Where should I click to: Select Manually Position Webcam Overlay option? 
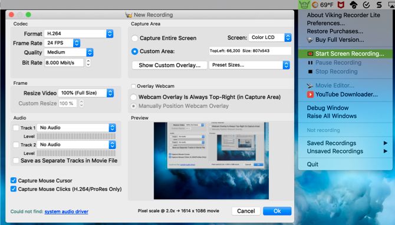(133, 106)
